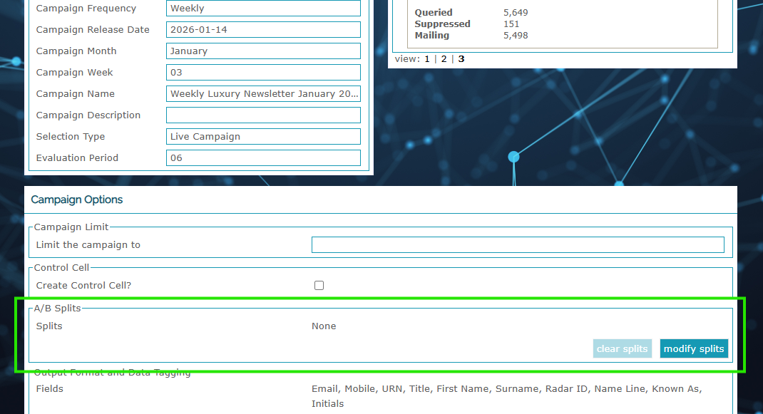Select the Campaign Month field showing January
This screenshot has height=414, width=763.
263,51
